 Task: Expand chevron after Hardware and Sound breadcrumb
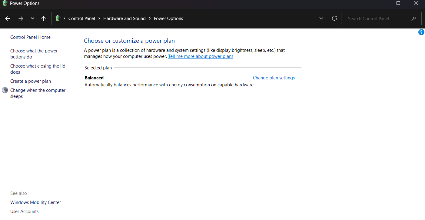tap(150, 18)
